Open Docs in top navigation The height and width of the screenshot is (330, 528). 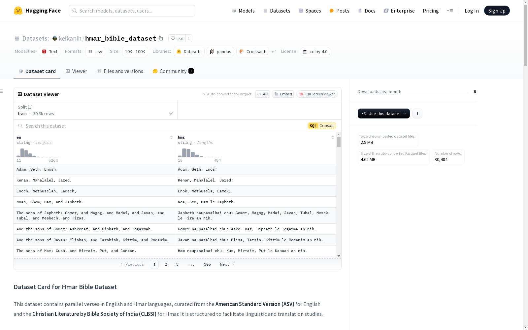coord(367,11)
